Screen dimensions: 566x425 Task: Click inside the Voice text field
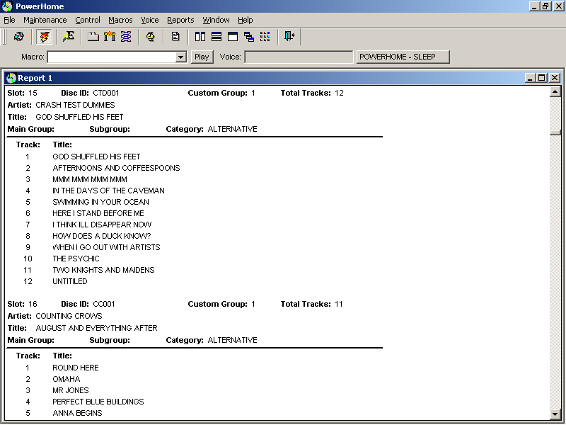pos(299,57)
